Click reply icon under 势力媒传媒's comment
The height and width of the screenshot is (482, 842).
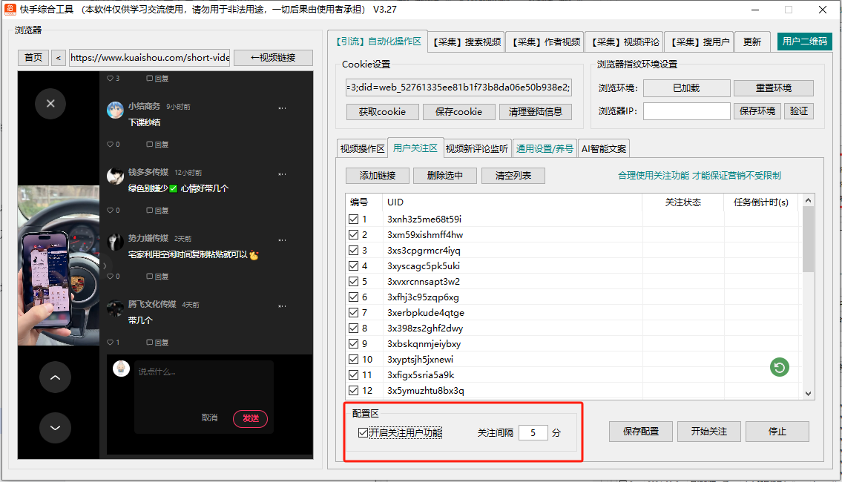point(151,277)
